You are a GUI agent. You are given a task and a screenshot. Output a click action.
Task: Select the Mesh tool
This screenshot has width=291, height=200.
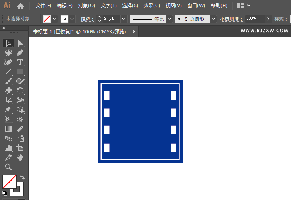point(20,119)
